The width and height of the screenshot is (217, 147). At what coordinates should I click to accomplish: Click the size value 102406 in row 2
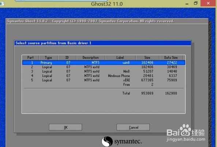point(147,67)
